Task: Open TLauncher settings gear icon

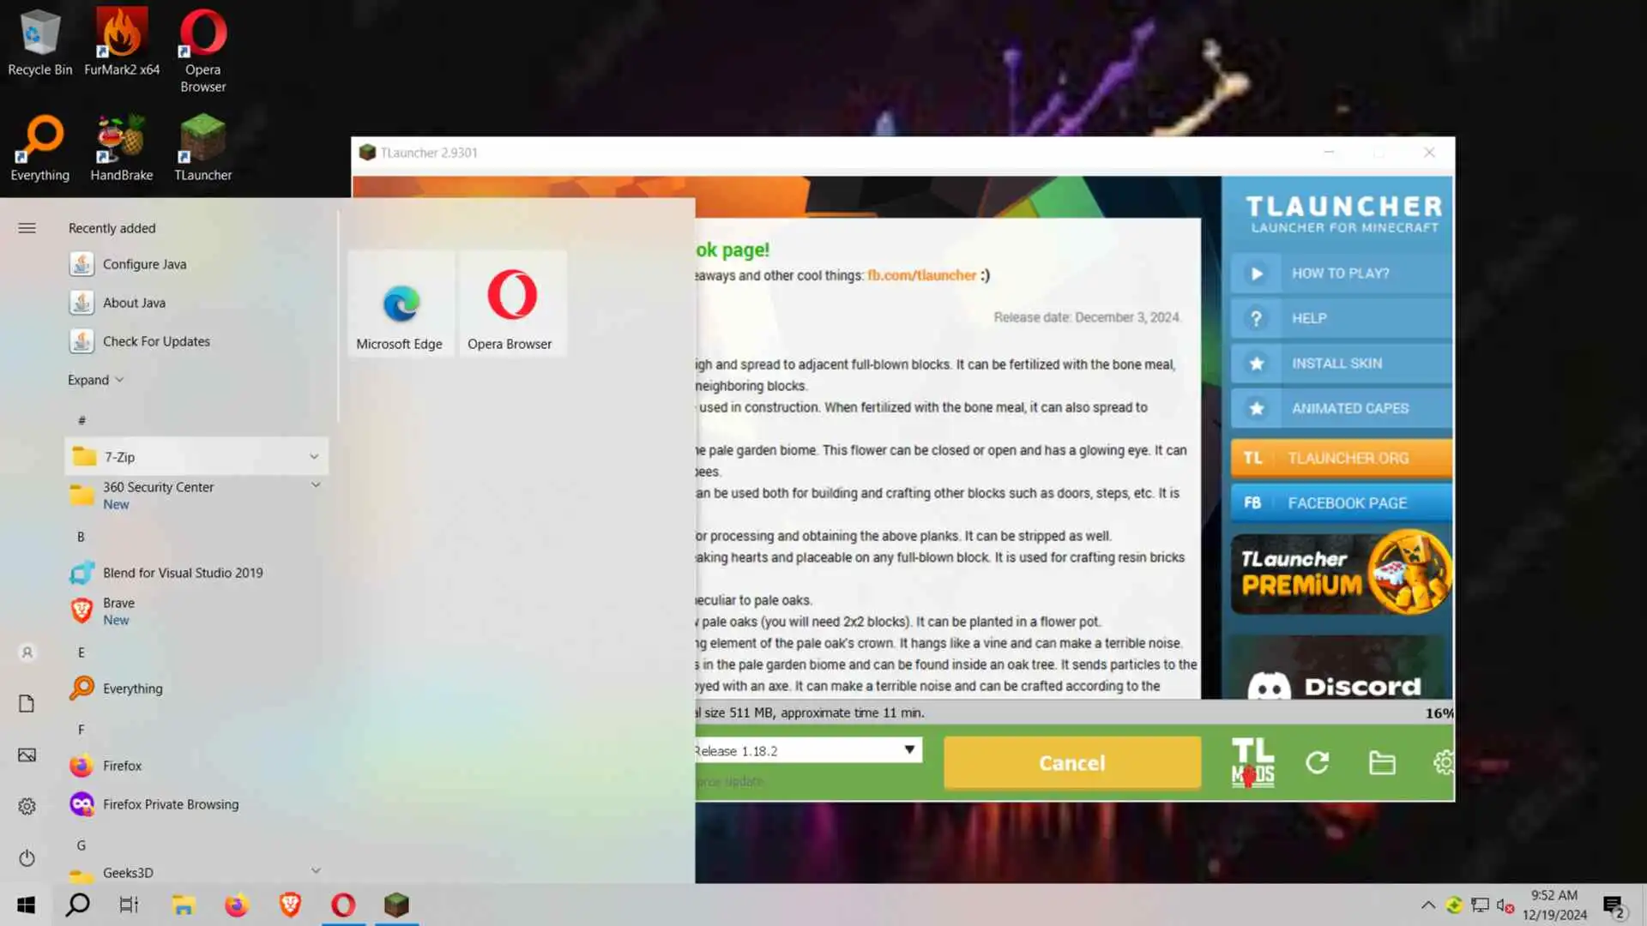Action: 1444,762
